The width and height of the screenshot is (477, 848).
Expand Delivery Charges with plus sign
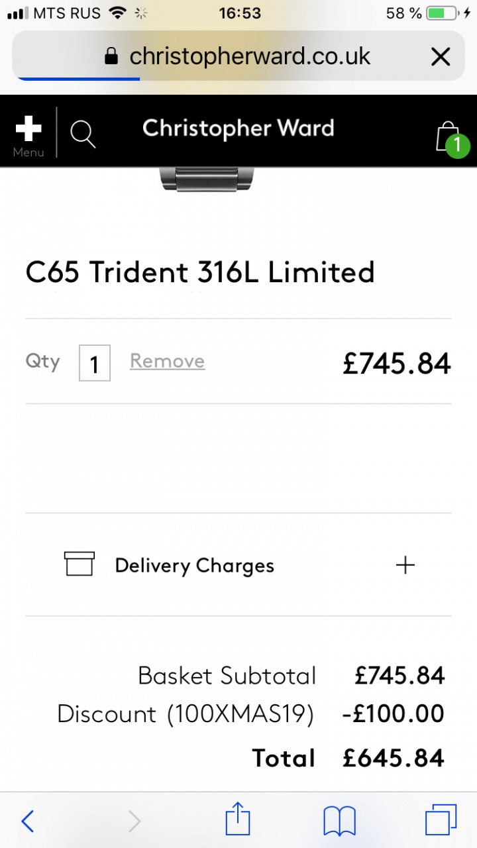pyautogui.click(x=405, y=565)
